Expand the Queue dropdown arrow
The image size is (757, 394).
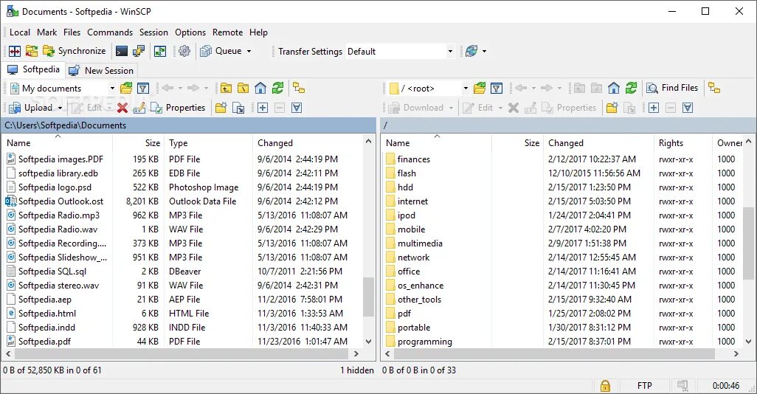pyautogui.click(x=249, y=51)
